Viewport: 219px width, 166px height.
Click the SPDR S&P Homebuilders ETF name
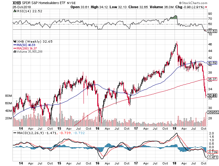click(43, 3)
